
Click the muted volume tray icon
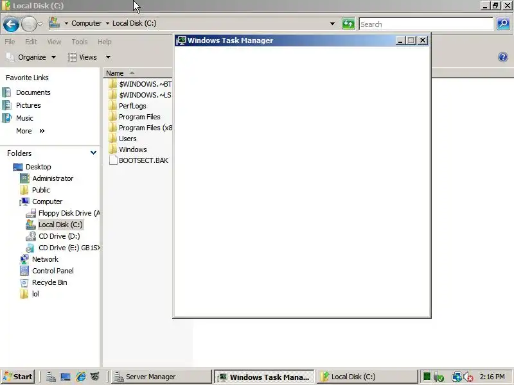pos(468,377)
